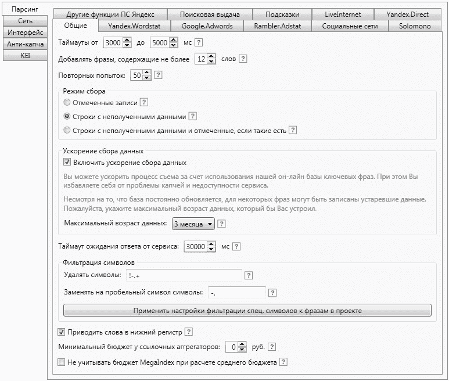Click Применить настройки фильтрации спец. символов button
Image resolution: width=449 pixels, height=381 pixels.
247,311
